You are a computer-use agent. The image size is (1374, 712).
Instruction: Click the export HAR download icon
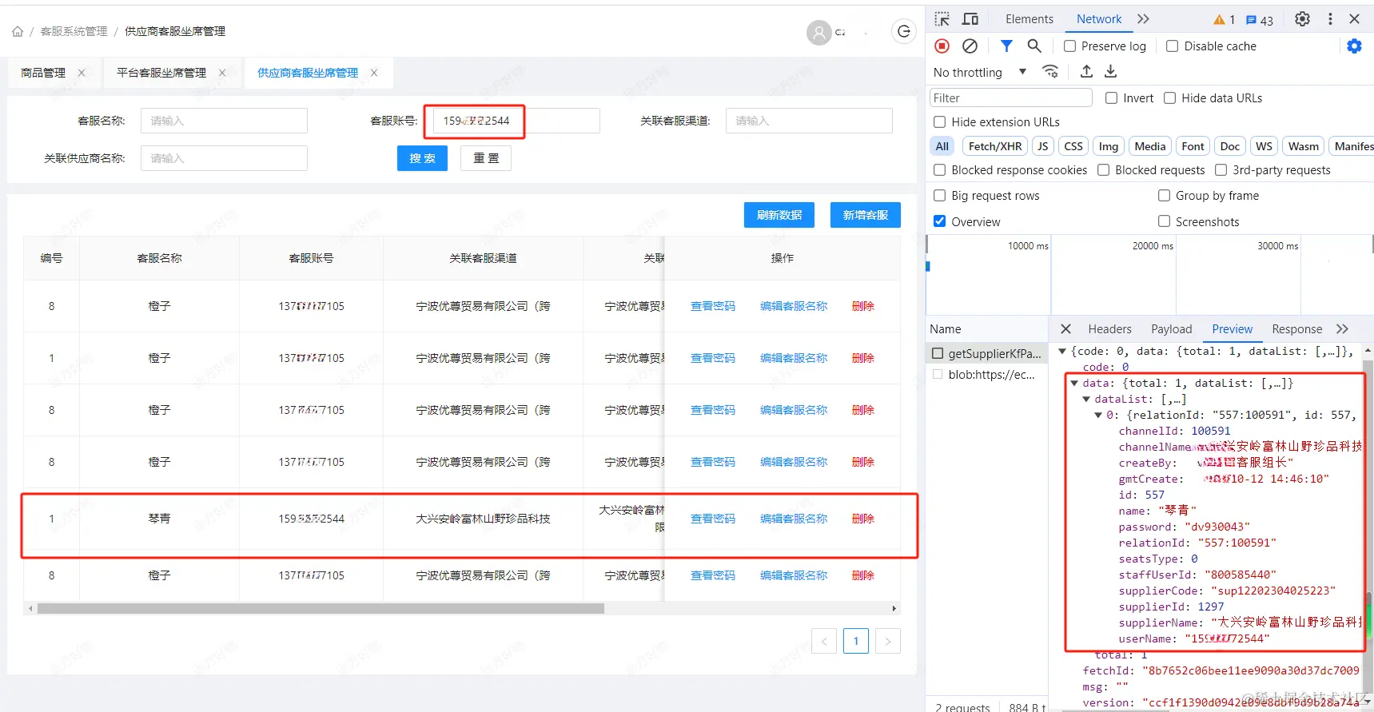pyautogui.click(x=1111, y=72)
